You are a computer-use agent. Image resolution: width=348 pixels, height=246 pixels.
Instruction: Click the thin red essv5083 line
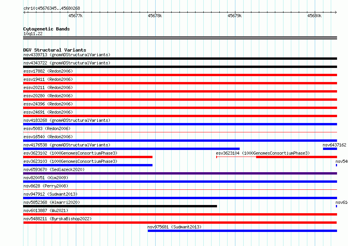180,132
